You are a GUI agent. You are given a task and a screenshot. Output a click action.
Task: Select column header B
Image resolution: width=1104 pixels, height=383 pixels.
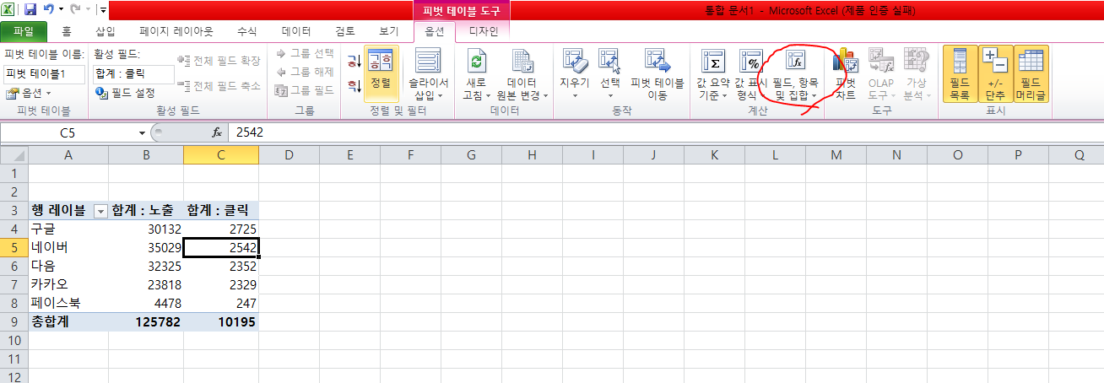point(146,155)
